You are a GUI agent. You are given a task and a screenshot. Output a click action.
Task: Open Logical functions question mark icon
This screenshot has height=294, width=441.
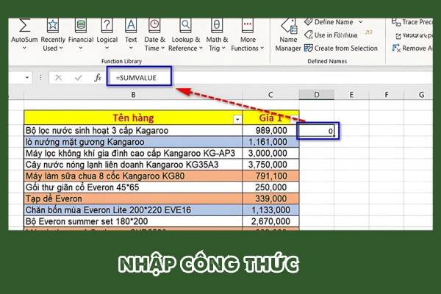[x=107, y=25]
